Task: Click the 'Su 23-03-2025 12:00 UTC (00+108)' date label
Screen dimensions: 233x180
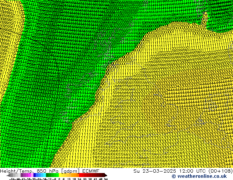Action: pyautogui.click(x=183, y=171)
